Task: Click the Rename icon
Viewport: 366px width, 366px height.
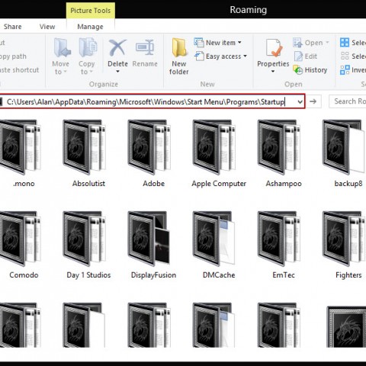Action: pyautogui.click(x=145, y=48)
